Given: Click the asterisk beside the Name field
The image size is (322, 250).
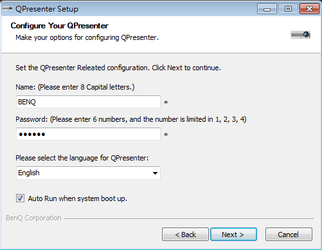Looking at the screenshot, I should [166, 102].
